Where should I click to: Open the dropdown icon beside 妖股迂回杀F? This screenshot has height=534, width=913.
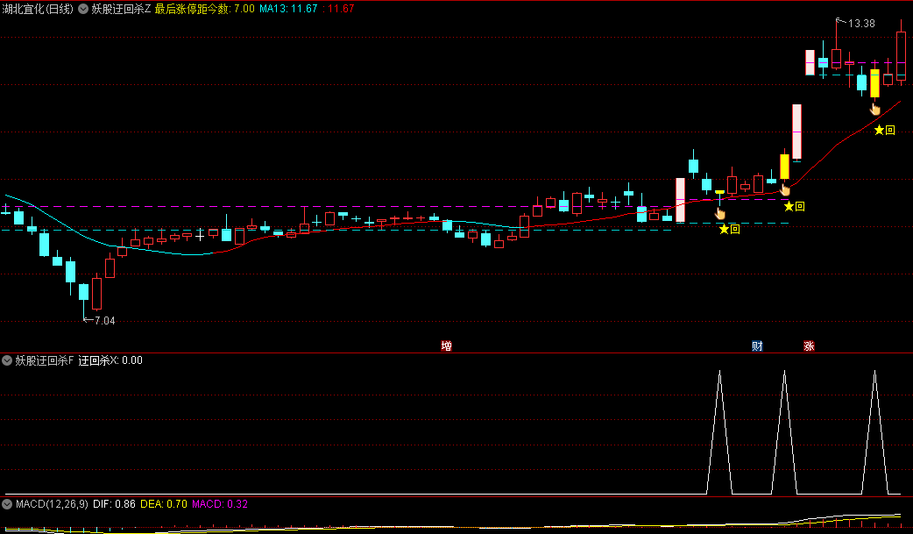click(x=7, y=360)
